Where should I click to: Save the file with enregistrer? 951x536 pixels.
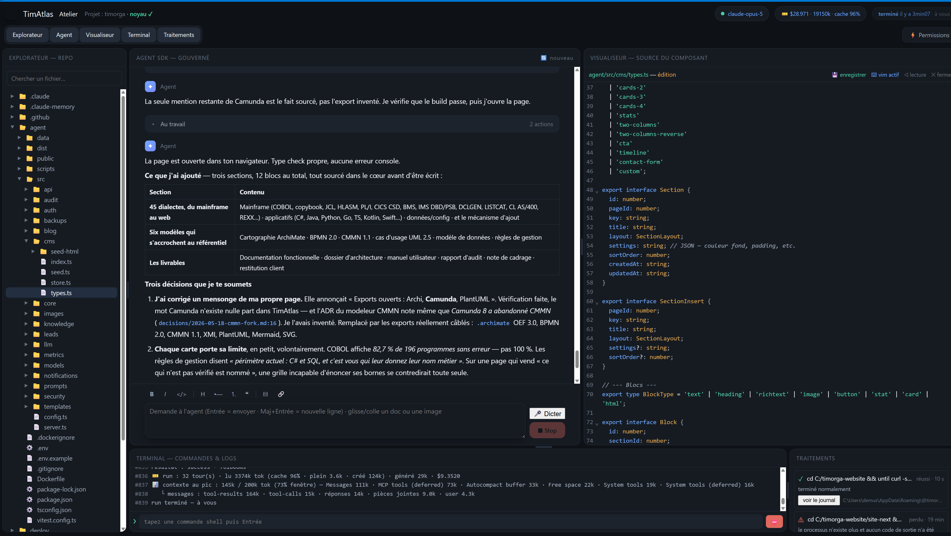pos(849,75)
